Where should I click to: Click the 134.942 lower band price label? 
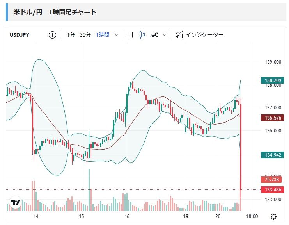[273, 155]
